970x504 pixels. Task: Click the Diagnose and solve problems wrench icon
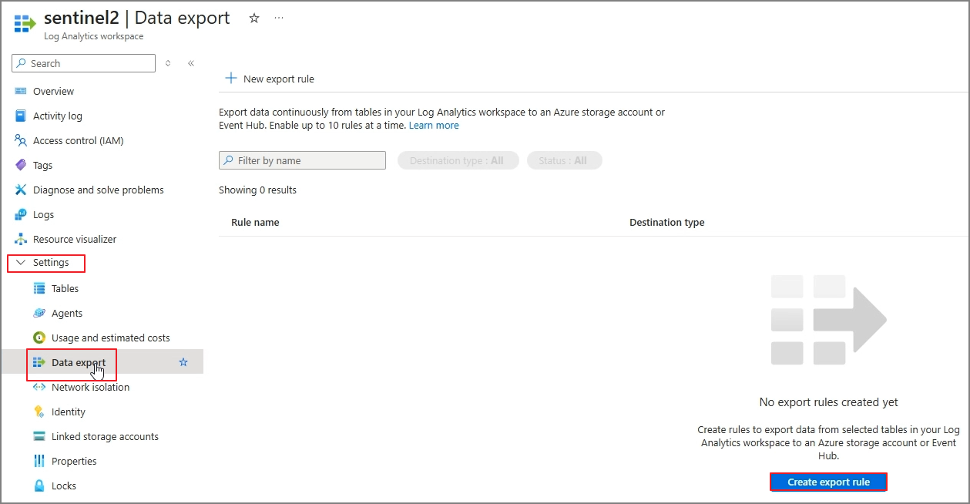pos(21,190)
